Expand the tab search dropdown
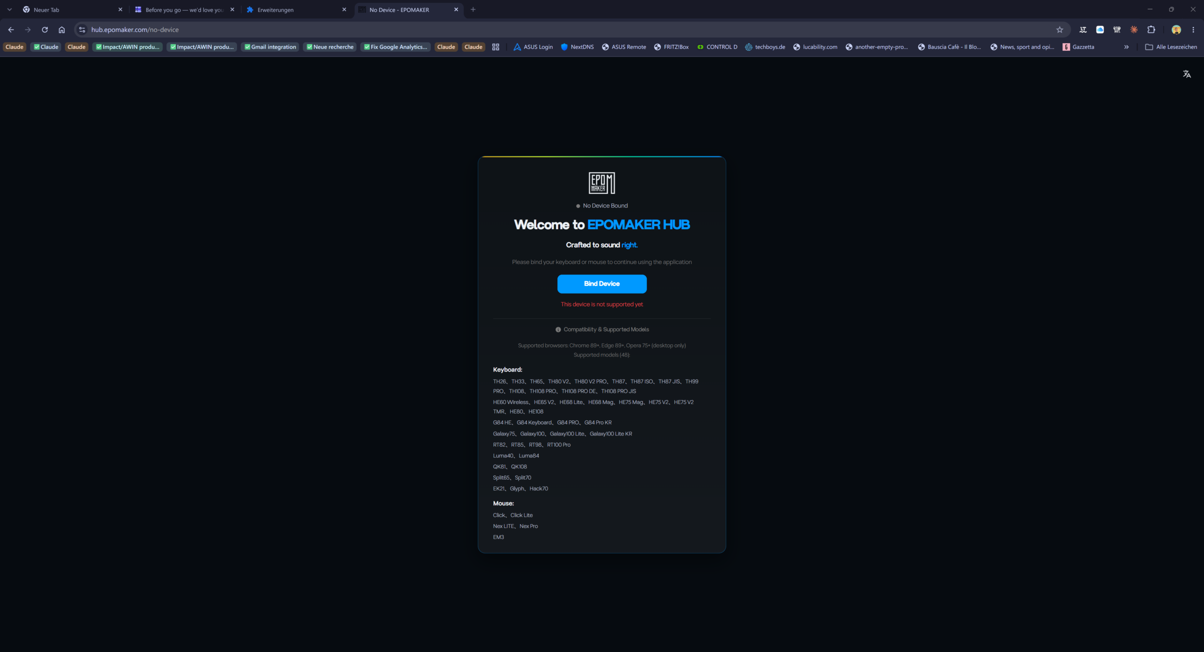The width and height of the screenshot is (1204, 652). point(9,9)
